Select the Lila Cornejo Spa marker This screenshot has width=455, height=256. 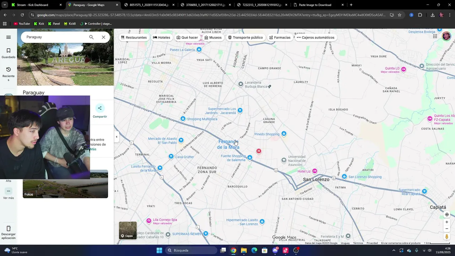[x=149, y=221]
